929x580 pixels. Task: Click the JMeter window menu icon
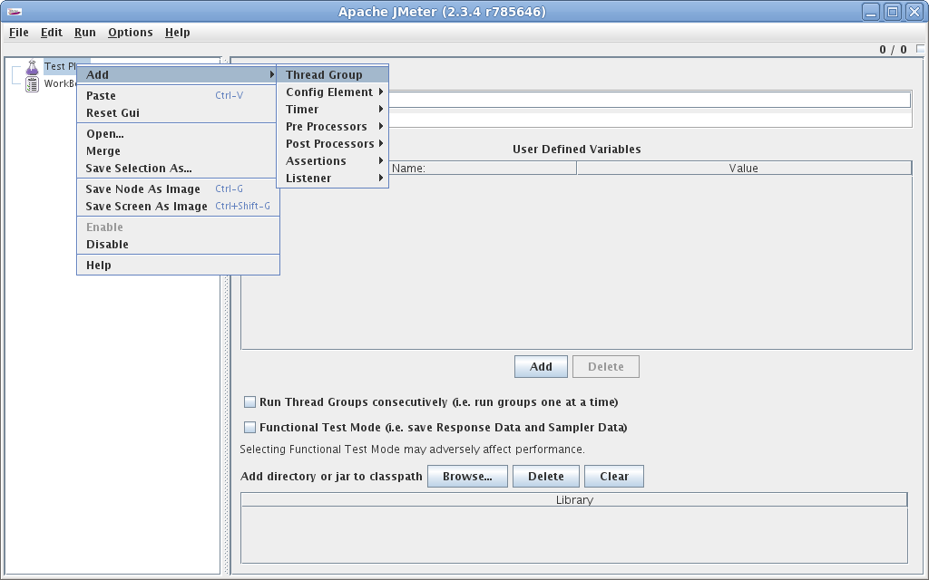tap(15, 12)
